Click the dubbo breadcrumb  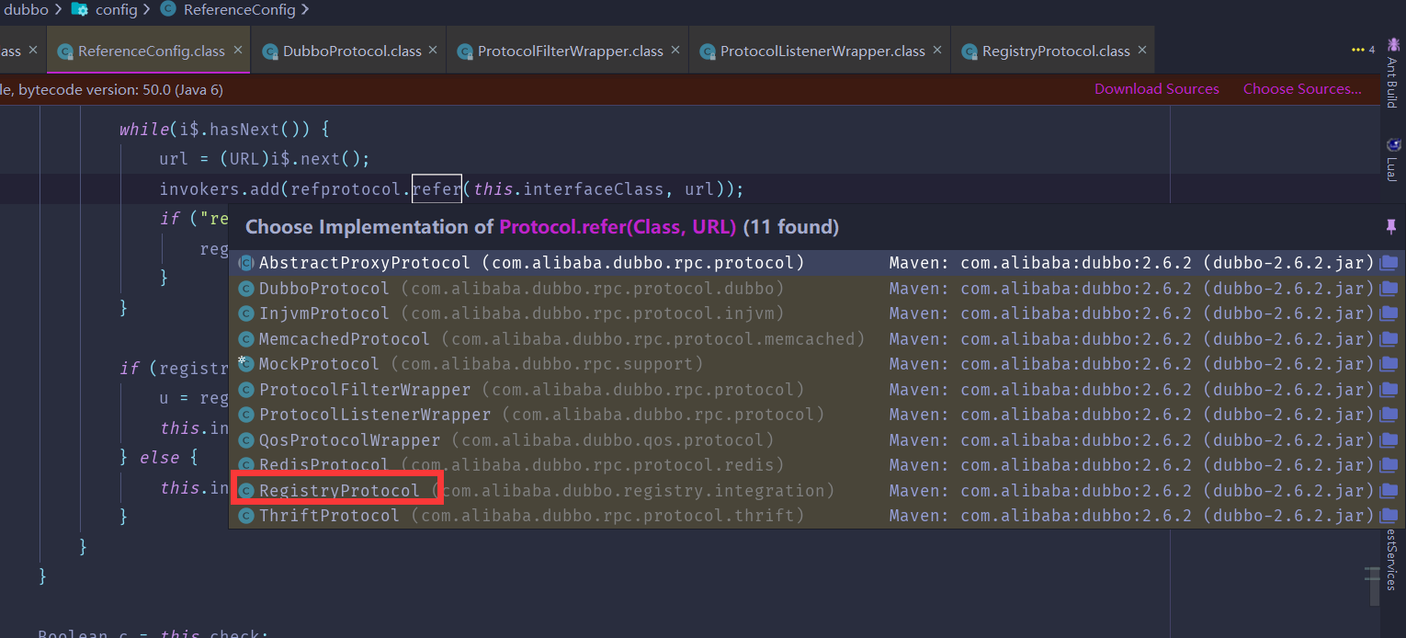(x=24, y=10)
